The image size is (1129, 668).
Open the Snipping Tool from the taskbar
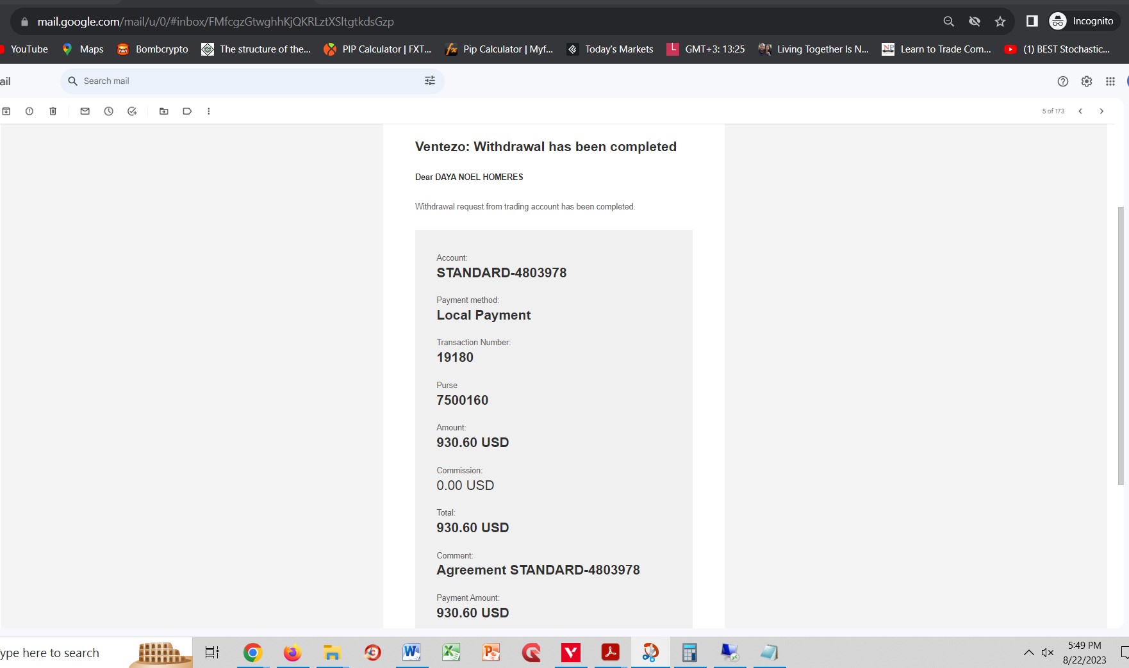650,653
